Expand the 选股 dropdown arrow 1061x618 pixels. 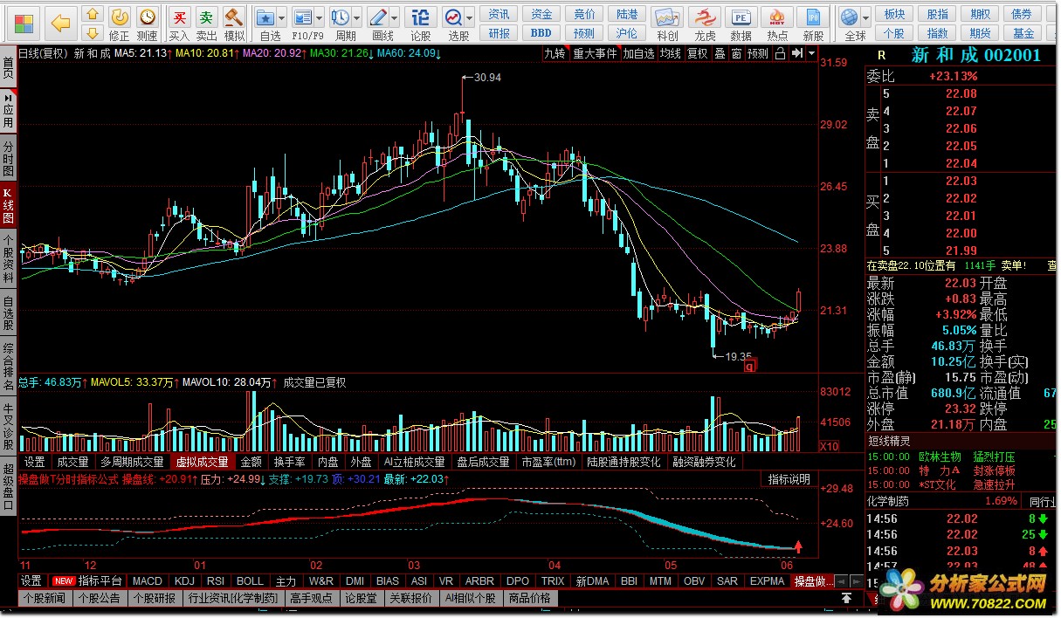click(471, 17)
